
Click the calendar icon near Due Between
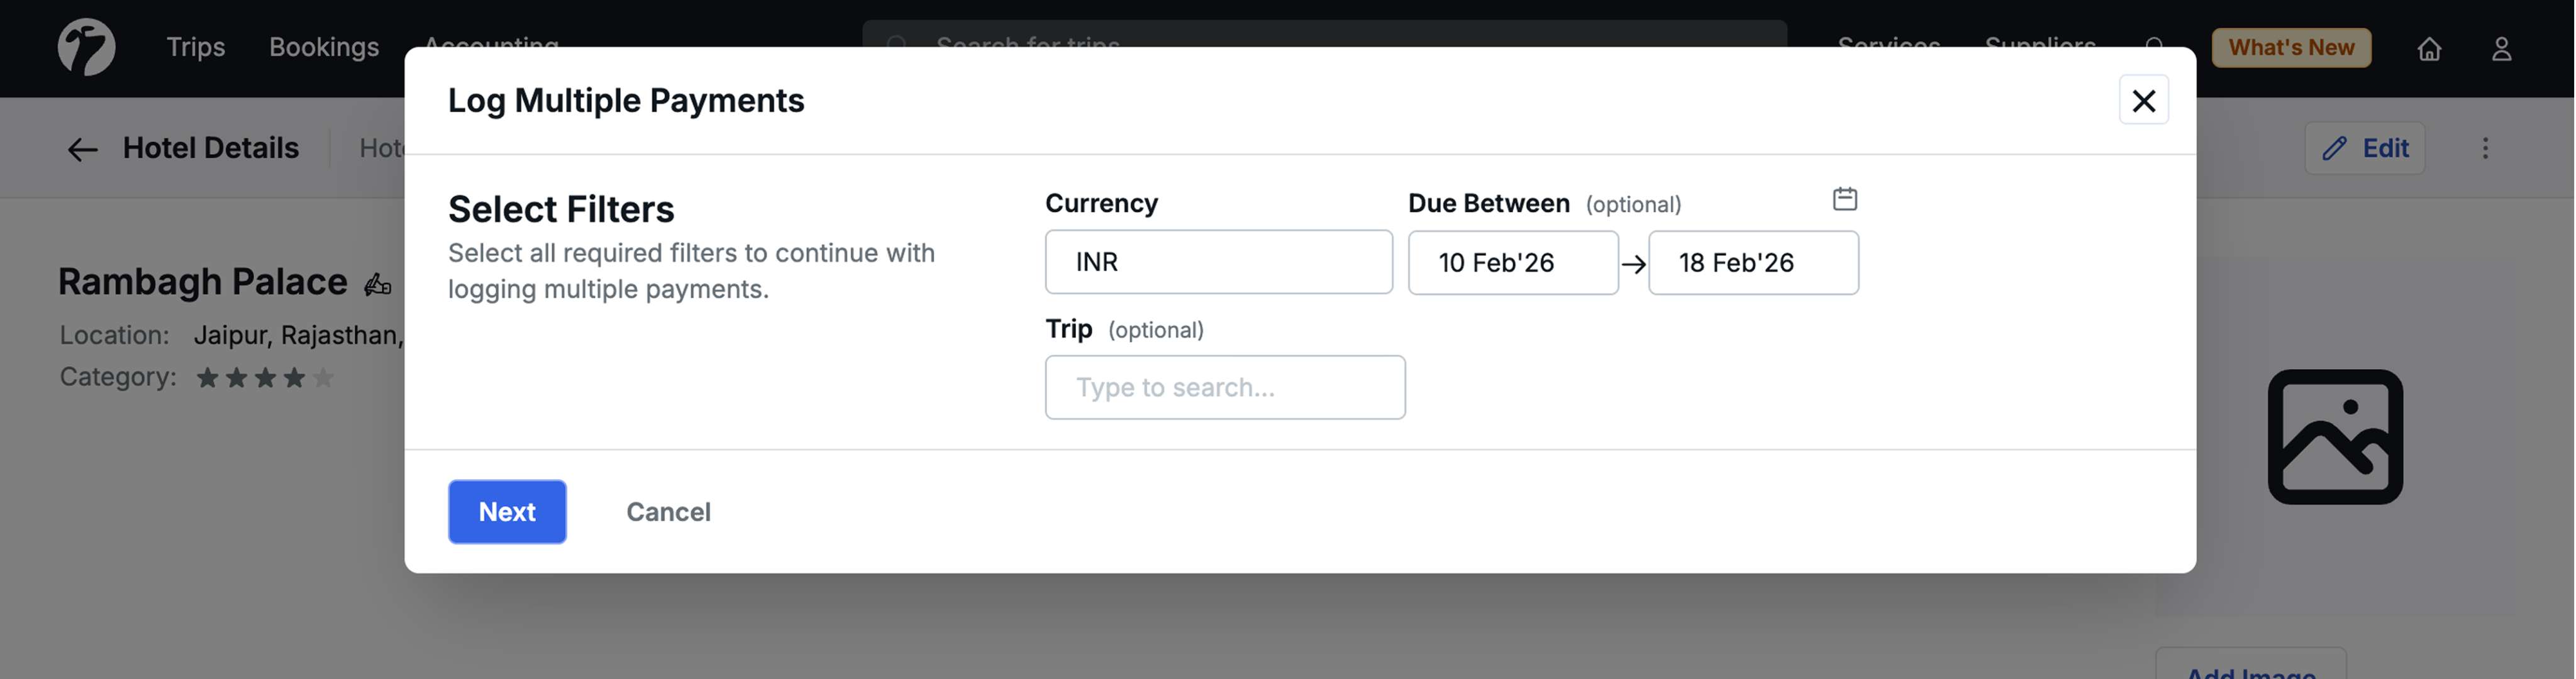point(1844,199)
